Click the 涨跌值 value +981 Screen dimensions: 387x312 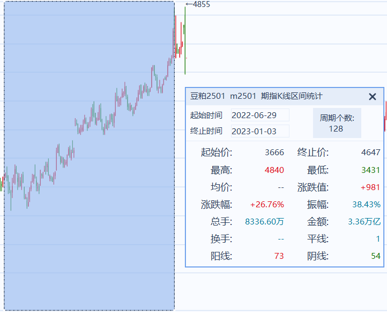(x=370, y=187)
